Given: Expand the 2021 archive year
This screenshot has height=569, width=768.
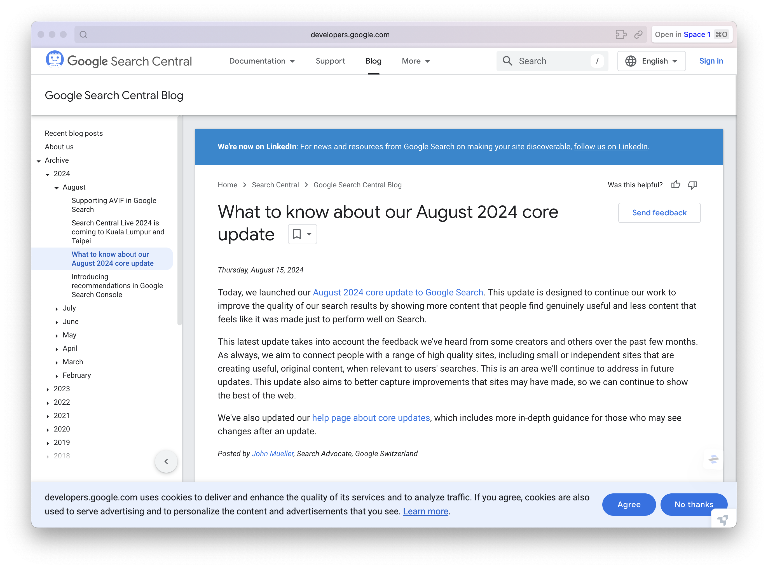Looking at the screenshot, I should coord(48,416).
